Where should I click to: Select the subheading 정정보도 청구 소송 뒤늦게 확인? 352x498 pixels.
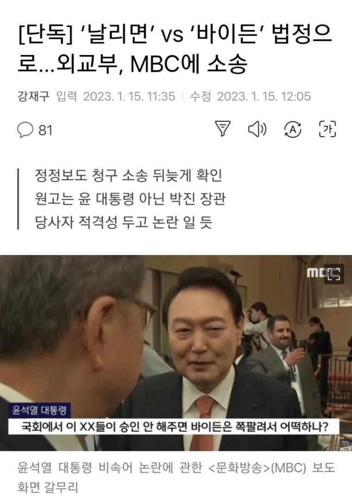click(128, 176)
